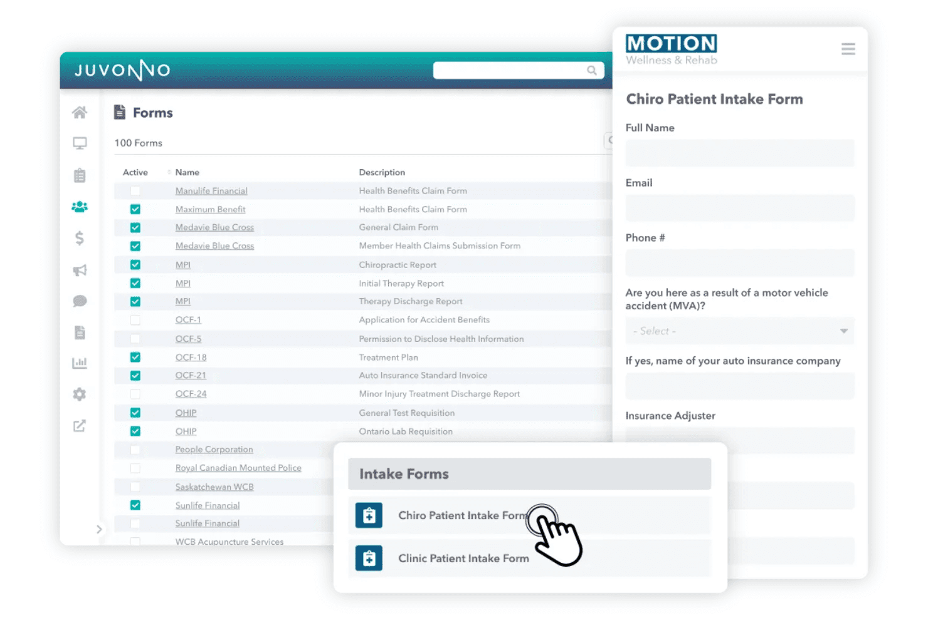The image size is (928, 618).
Task: Click the magnifier icon in Juvonno search bar
Action: coord(592,70)
